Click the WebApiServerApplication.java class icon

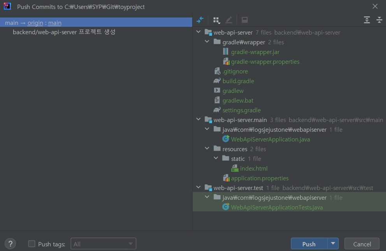coord(226,139)
